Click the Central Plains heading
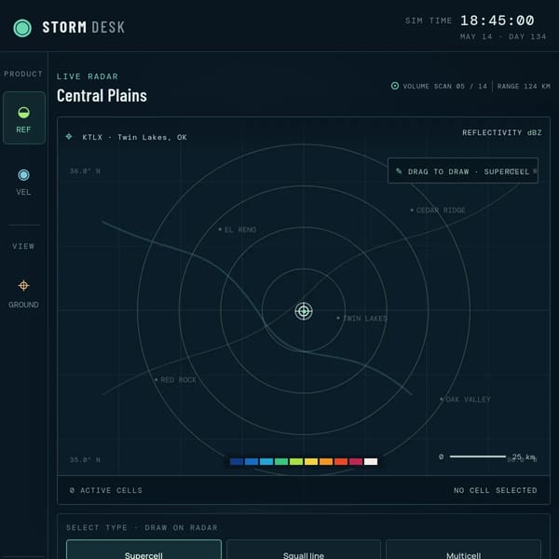The width and height of the screenshot is (559, 559). (102, 96)
